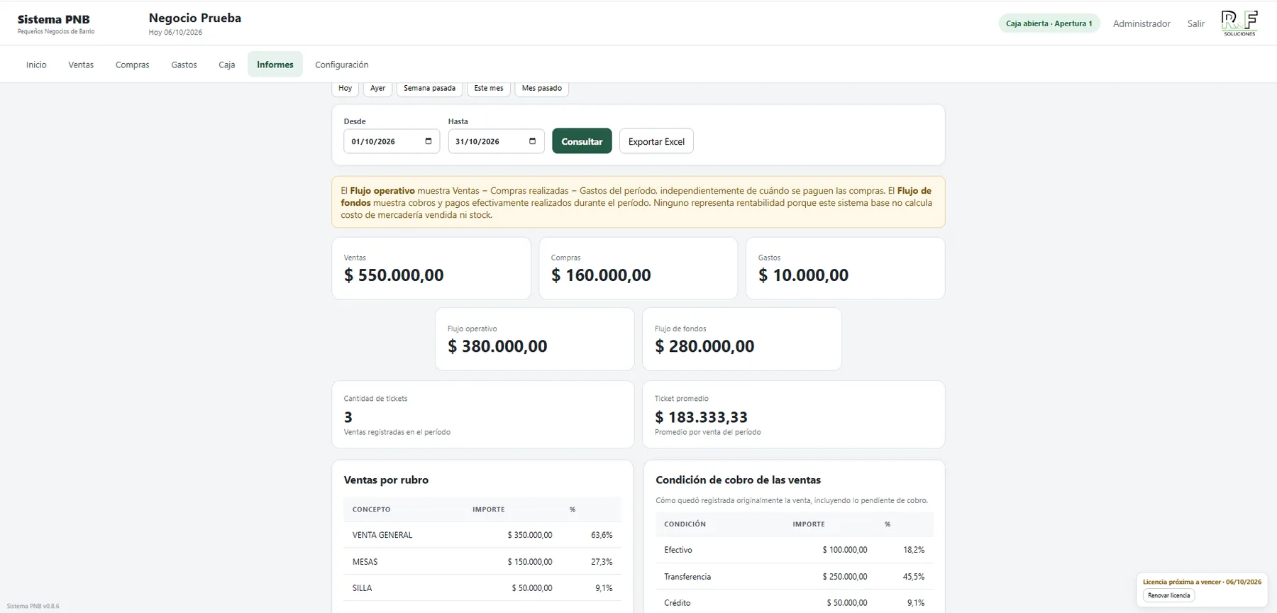Image resolution: width=1277 pixels, height=613 pixels.
Task: Select the Gastos total $ 10.000,00
Action: (x=803, y=275)
